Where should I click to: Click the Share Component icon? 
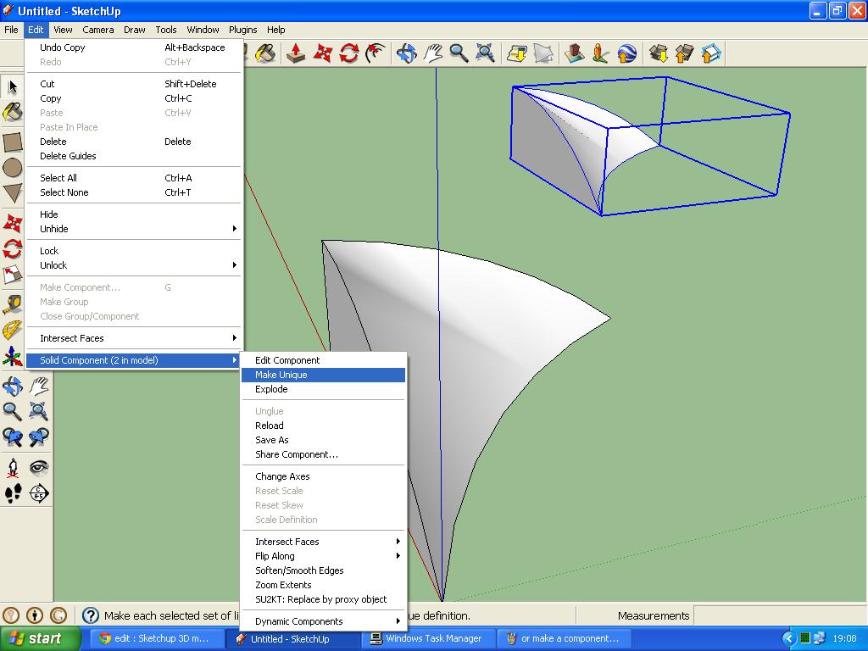(x=711, y=53)
